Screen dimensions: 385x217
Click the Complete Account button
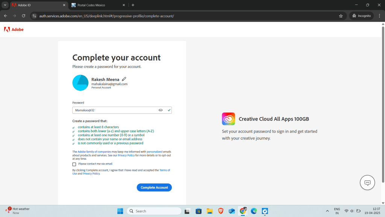(x=154, y=188)
